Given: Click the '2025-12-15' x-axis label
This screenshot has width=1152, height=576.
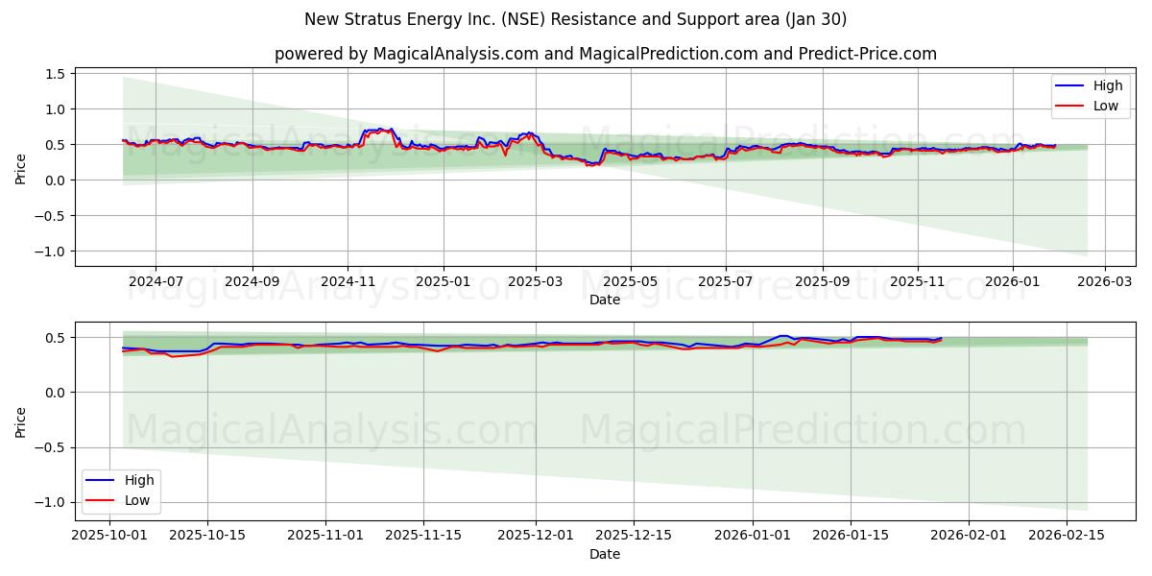Looking at the screenshot, I should pos(633,536).
